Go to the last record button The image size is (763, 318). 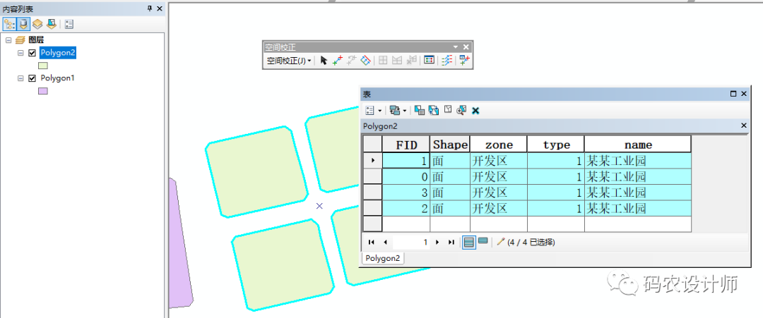pos(451,242)
